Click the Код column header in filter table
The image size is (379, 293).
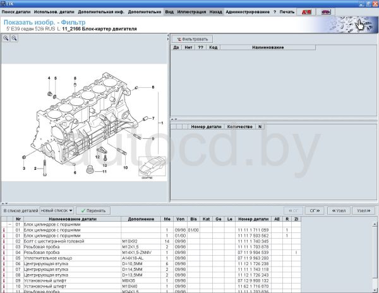coord(214,47)
